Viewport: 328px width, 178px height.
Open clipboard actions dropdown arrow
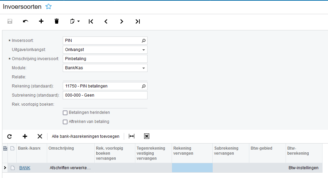(x=78, y=21)
